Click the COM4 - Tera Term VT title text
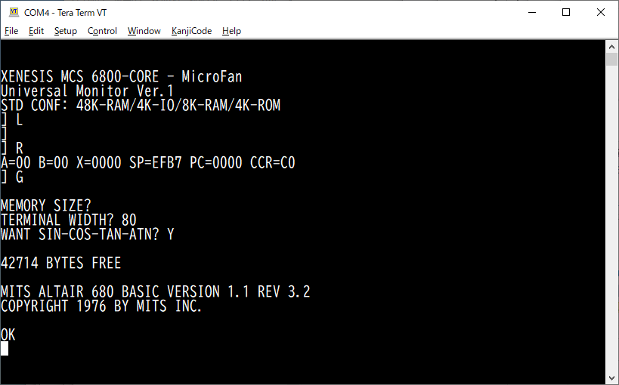Screen dimensions: 619x385 click(65, 13)
